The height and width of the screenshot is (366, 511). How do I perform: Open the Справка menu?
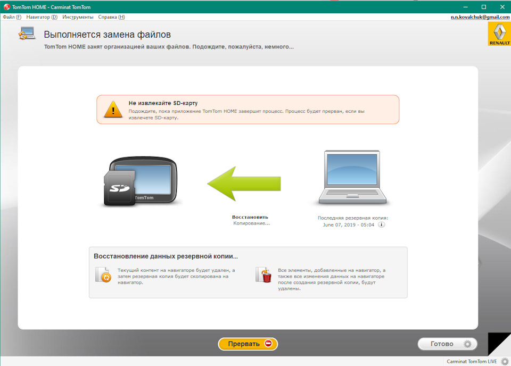[111, 17]
